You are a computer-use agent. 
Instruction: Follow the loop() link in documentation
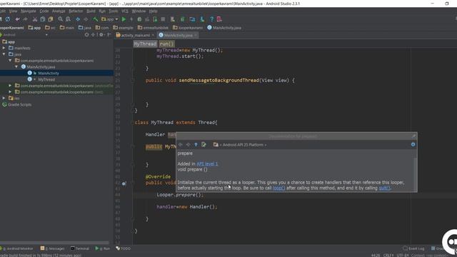click(x=278, y=188)
